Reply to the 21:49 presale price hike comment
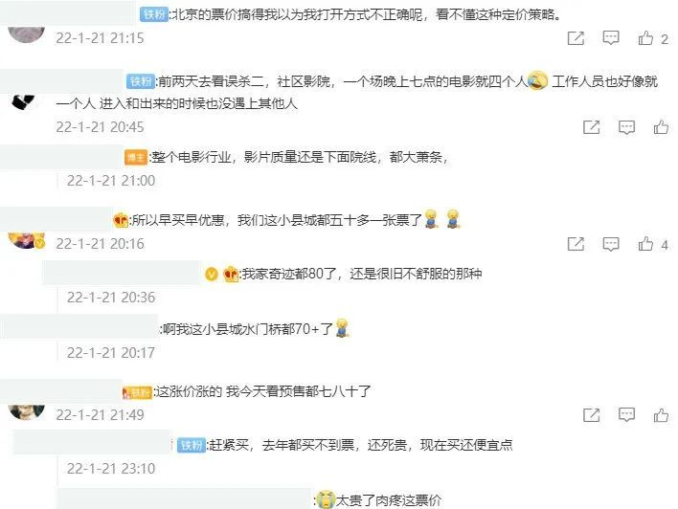 coord(626,415)
